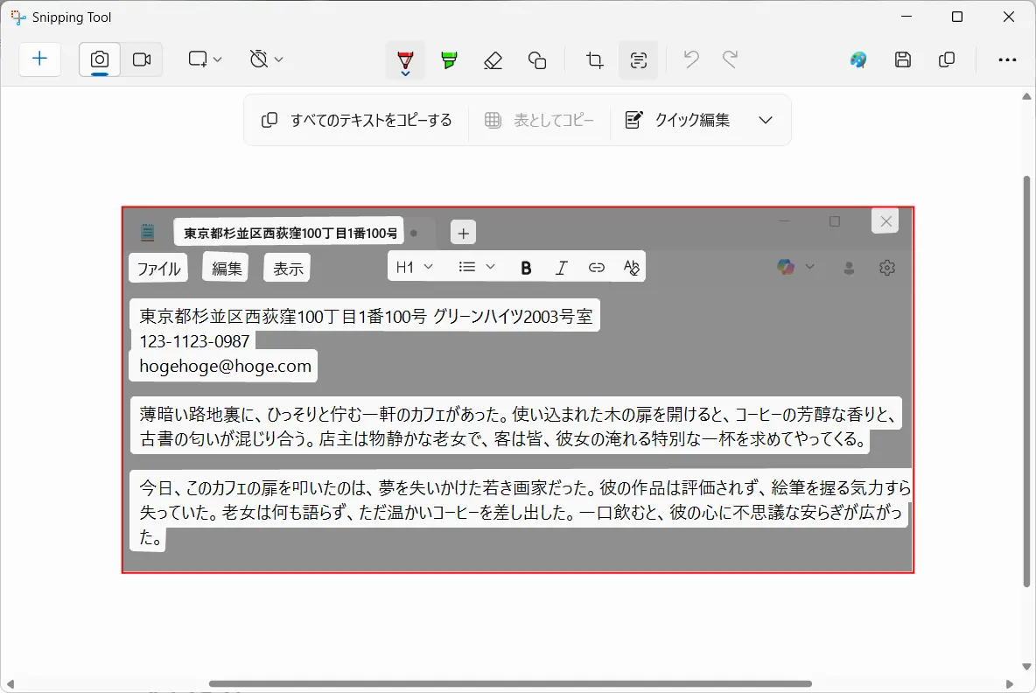1036x693 pixels.
Task: Start a new snip with the plus button
Action: click(x=39, y=59)
